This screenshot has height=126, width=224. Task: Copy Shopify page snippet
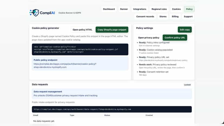coord(112,30)
